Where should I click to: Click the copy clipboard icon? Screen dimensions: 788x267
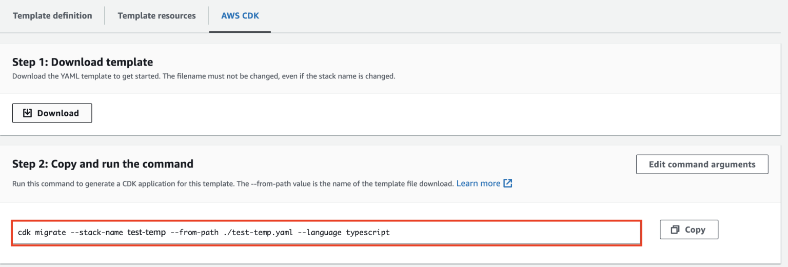[675, 230]
